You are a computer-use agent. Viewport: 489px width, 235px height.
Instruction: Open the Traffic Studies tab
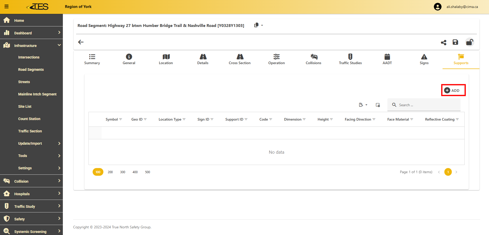point(350,59)
